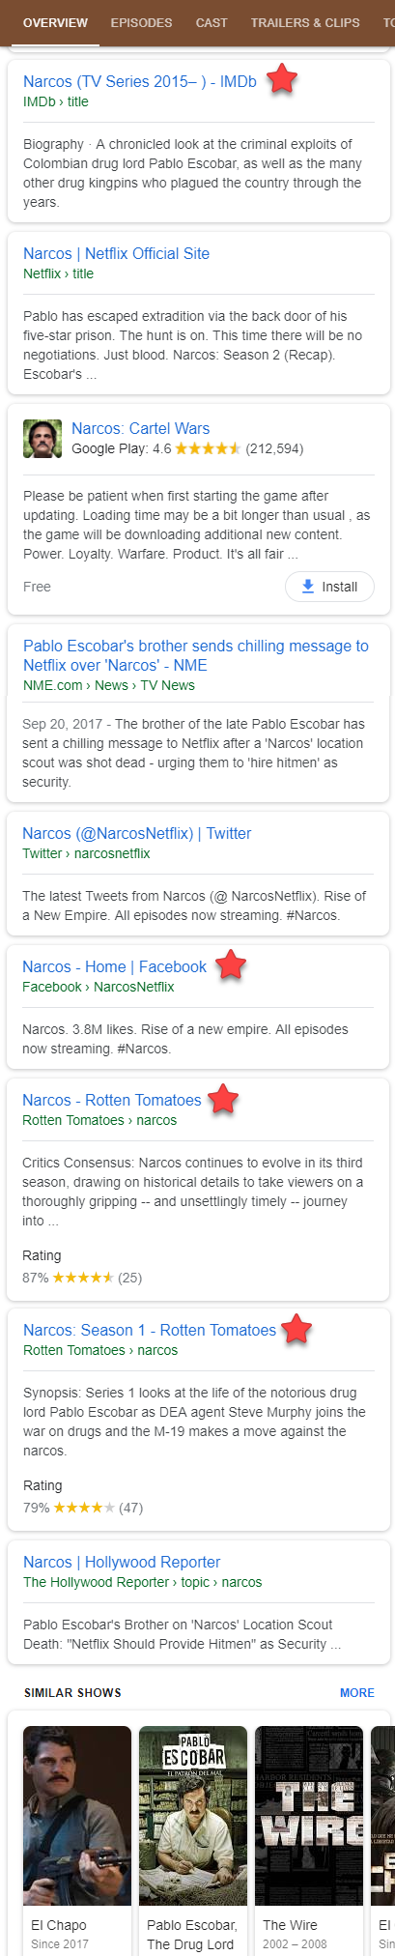Select the Overview tab
The width and height of the screenshot is (395, 1956).
point(55,22)
